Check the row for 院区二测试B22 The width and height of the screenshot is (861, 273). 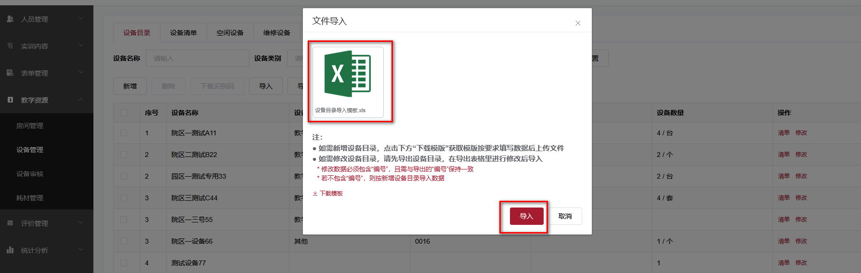coord(124,155)
